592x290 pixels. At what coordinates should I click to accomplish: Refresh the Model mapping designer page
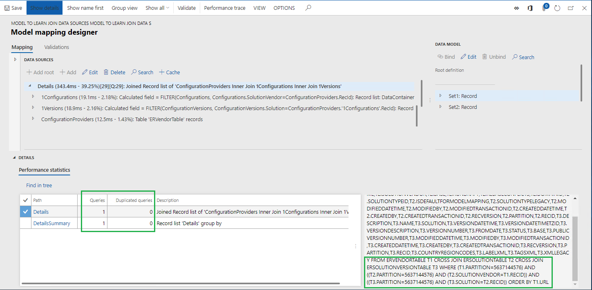[557, 8]
